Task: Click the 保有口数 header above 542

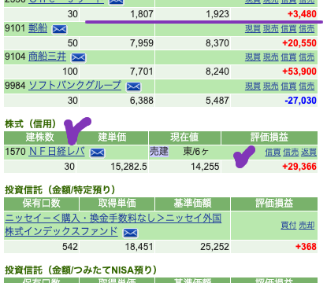Action: point(41,204)
